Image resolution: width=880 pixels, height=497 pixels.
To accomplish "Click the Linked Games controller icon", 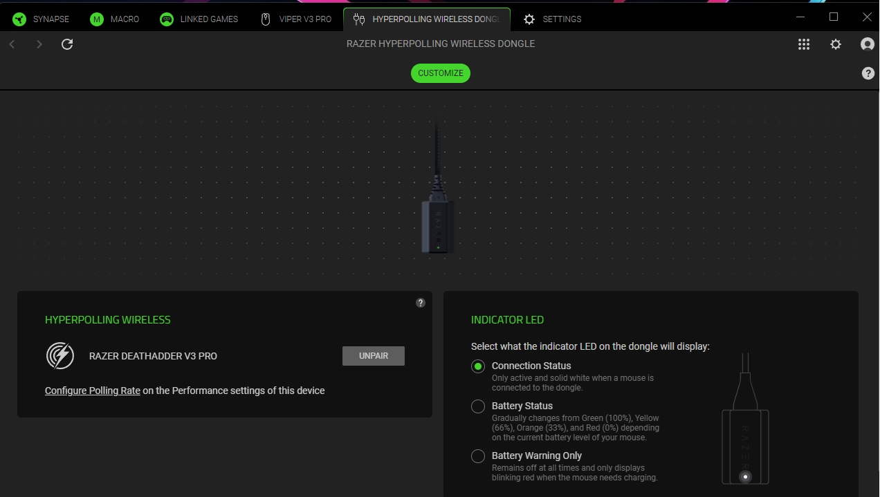I will tap(167, 19).
